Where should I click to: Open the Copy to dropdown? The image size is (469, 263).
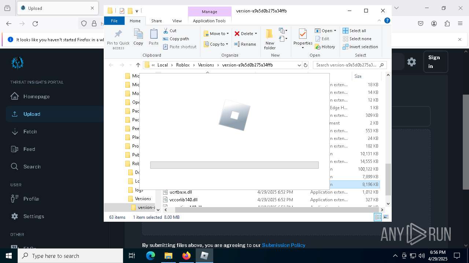216,44
